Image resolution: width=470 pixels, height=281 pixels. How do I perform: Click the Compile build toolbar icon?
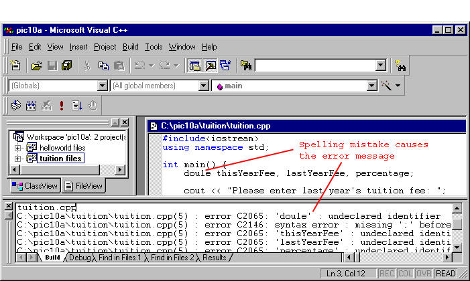point(15,105)
